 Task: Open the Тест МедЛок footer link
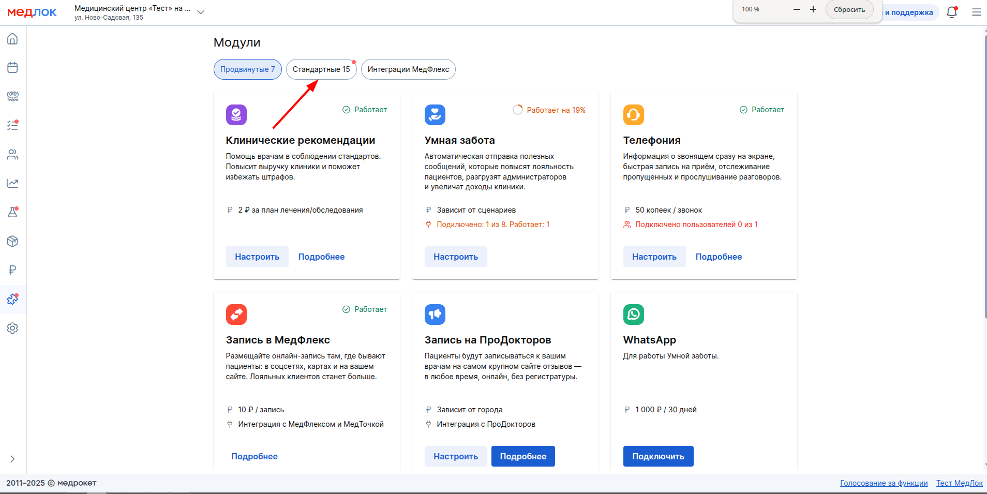[x=959, y=483]
